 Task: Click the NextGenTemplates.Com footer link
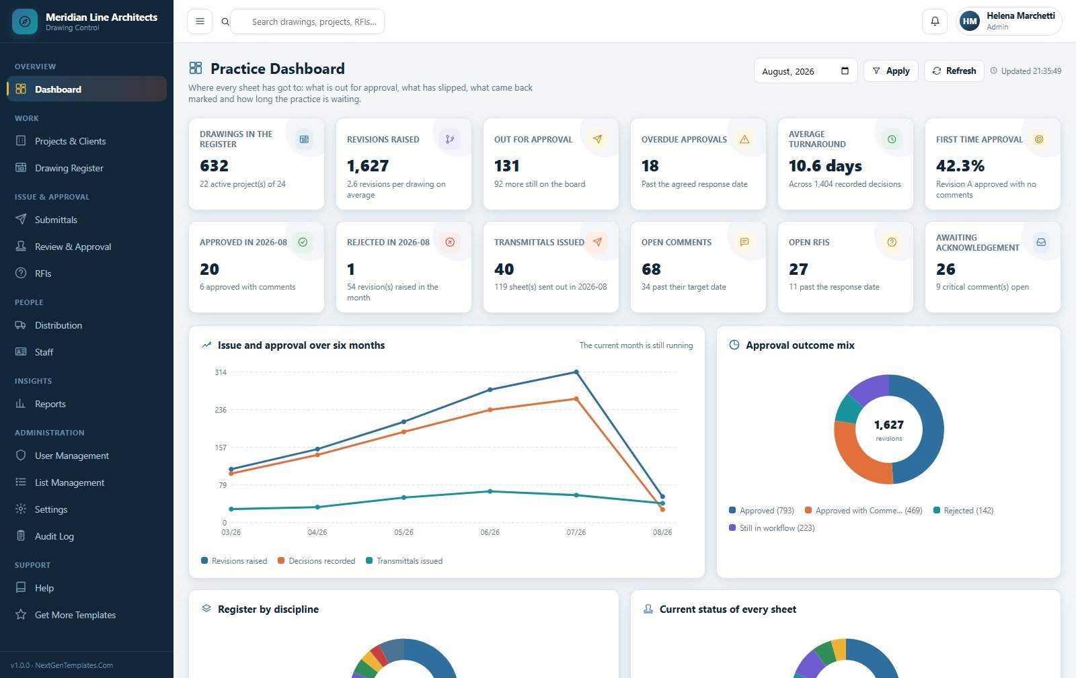point(74,665)
